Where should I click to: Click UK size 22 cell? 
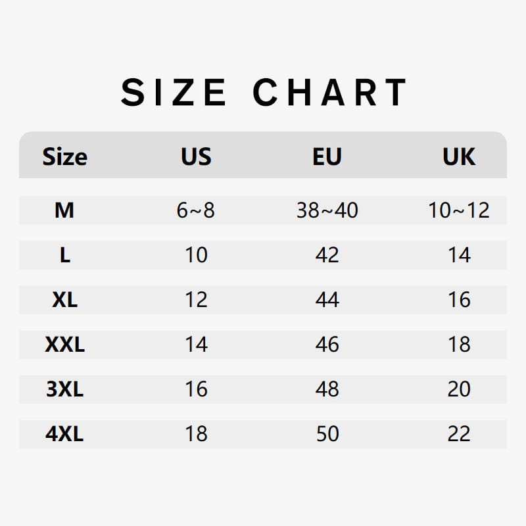click(458, 434)
